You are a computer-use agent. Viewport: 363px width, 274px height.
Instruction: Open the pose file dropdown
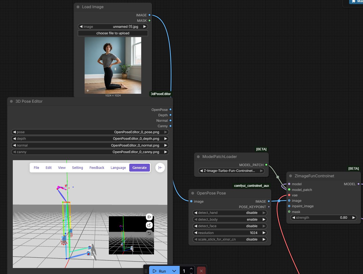[x=90, y=132]
